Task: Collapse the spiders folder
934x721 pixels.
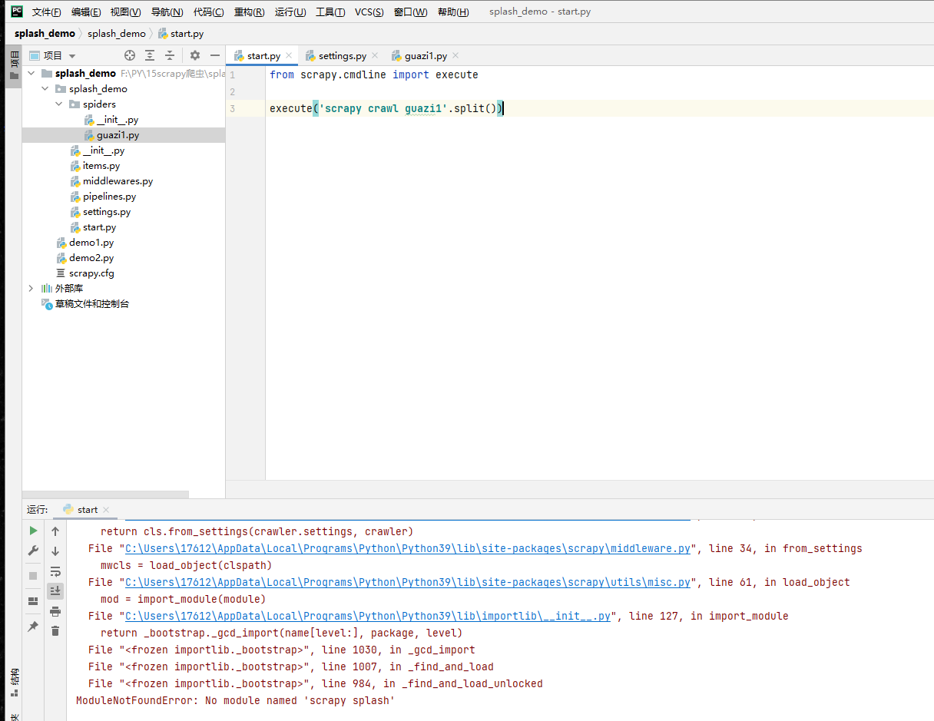Action: tap(59, 104)
